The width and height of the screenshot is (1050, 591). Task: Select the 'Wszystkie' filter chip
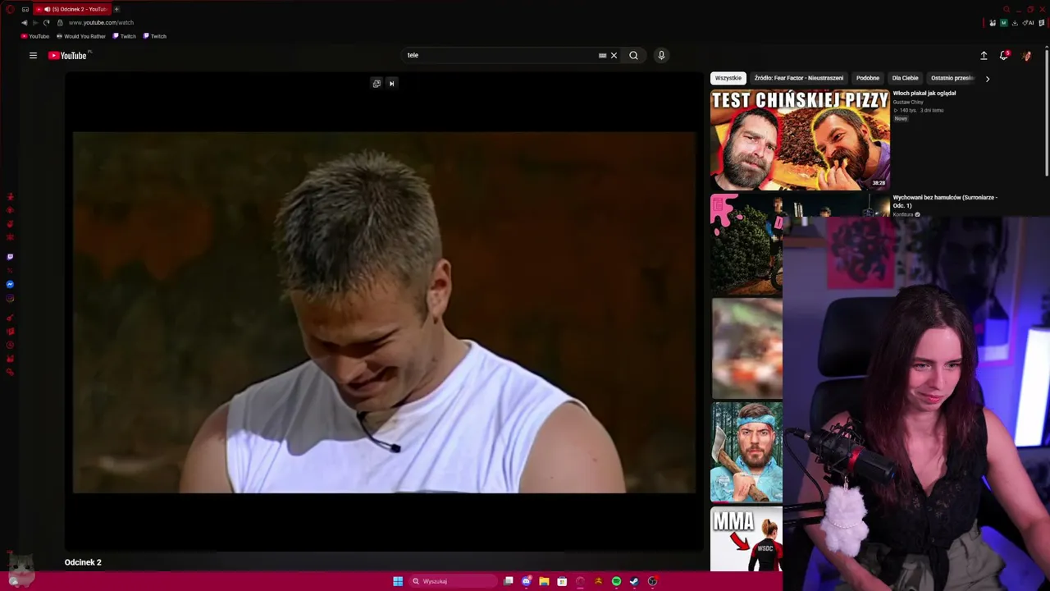coord(728,78)
